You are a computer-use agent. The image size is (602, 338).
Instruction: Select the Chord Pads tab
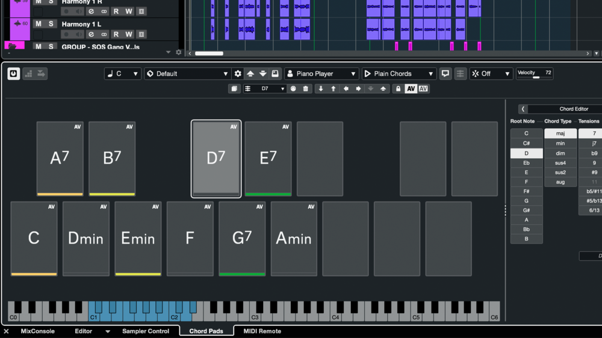point(206,331)
